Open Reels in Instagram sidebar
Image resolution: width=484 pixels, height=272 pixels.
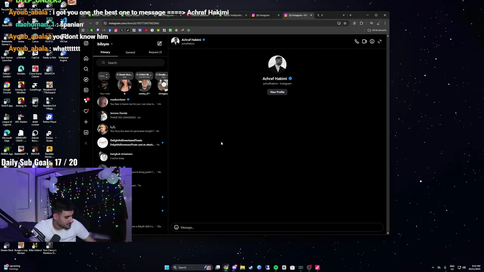click(86, 90)
